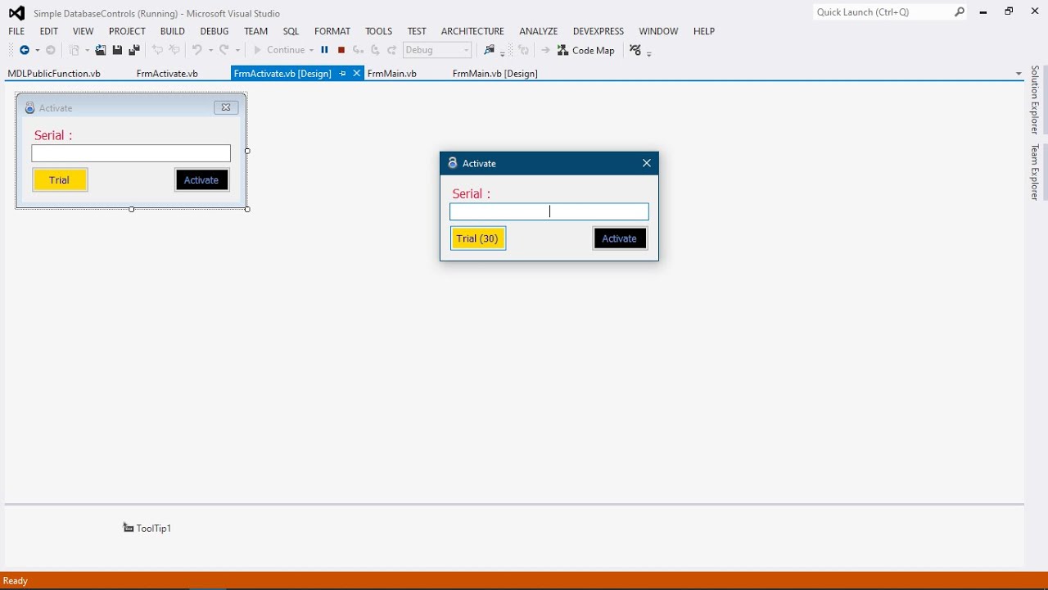Screen dimensions: 1048x590
Task: Click the Trial (30) button in running dialog
Action: point(478,238)
